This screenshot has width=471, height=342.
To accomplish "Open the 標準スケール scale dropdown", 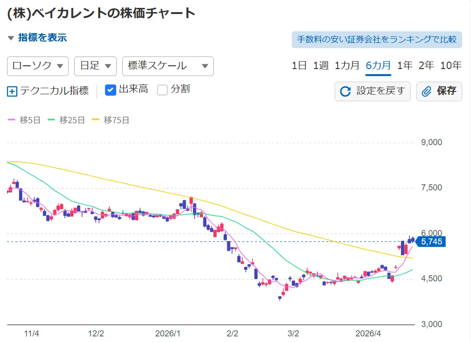I will click(168, 66).
